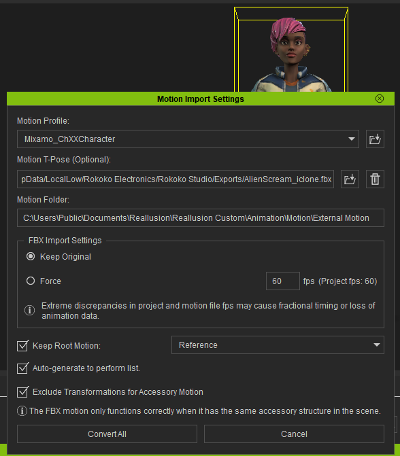Click the 'Motion T-Pose (Optional):' label

point(64,160)
